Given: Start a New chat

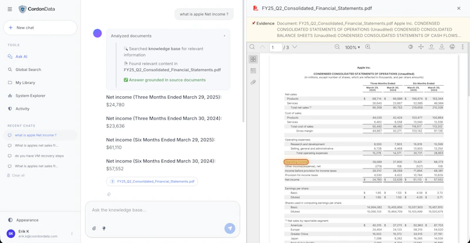Looking at the screenshot, I should point(40,28).
